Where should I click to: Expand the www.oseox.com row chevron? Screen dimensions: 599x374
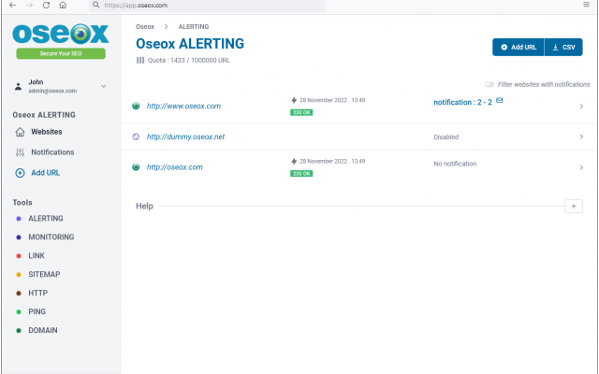581,107
